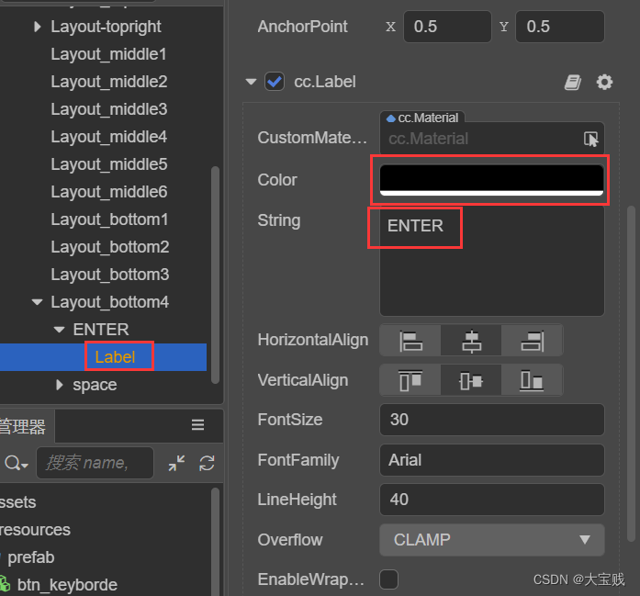Open the cc.Label help documentation icon
640x596 pixels.
573,83
